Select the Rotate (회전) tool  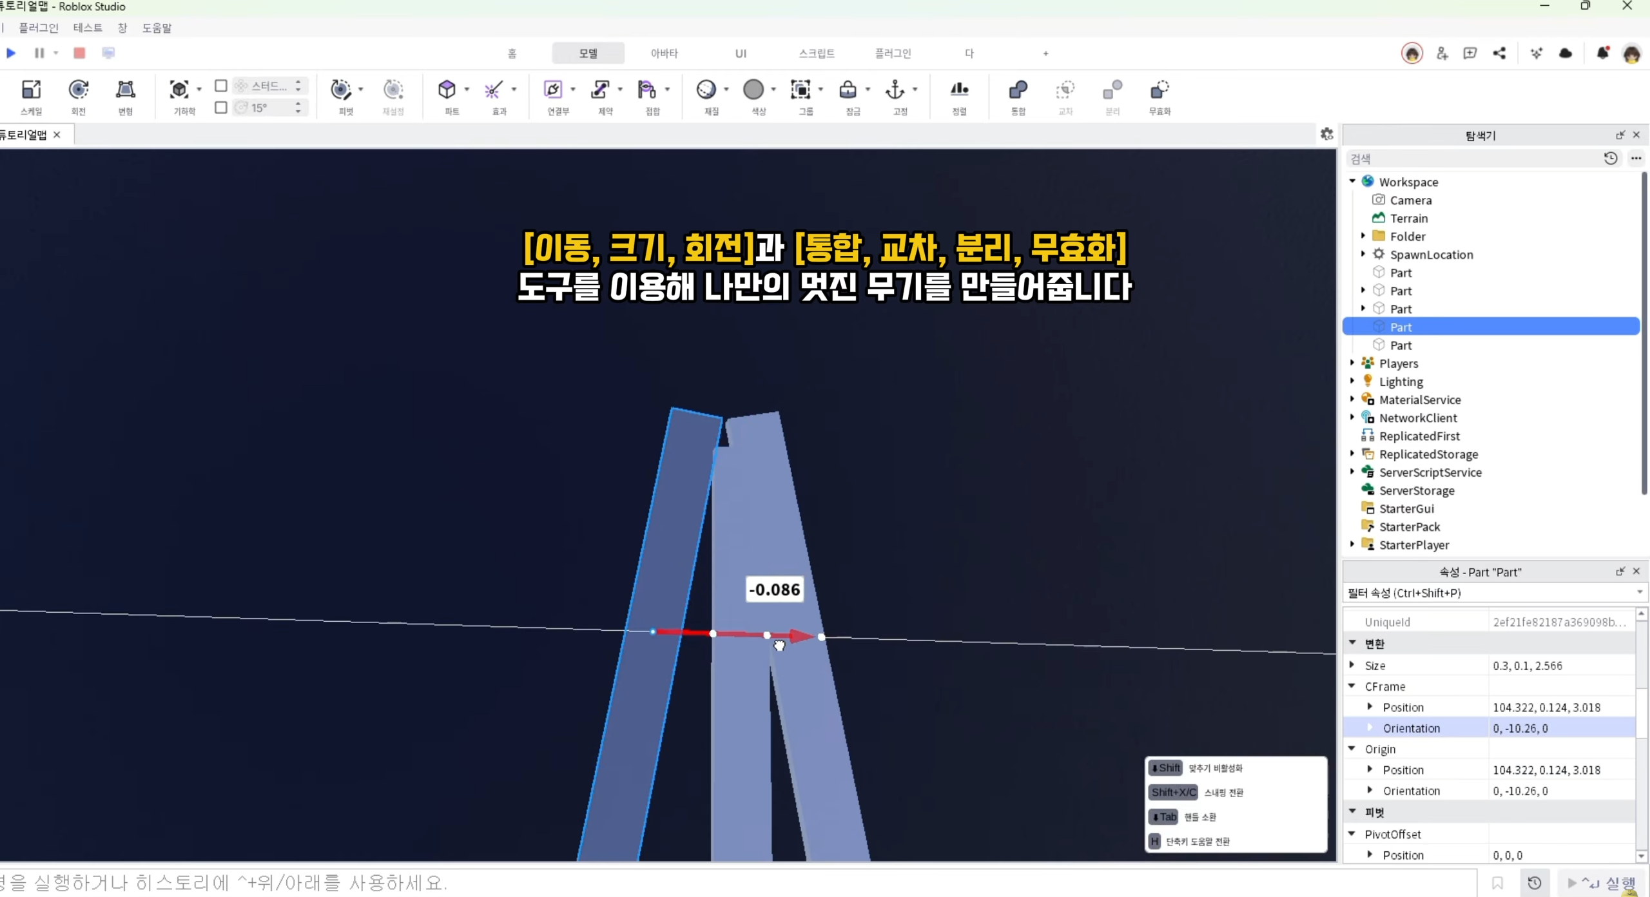tap(78, 90)
